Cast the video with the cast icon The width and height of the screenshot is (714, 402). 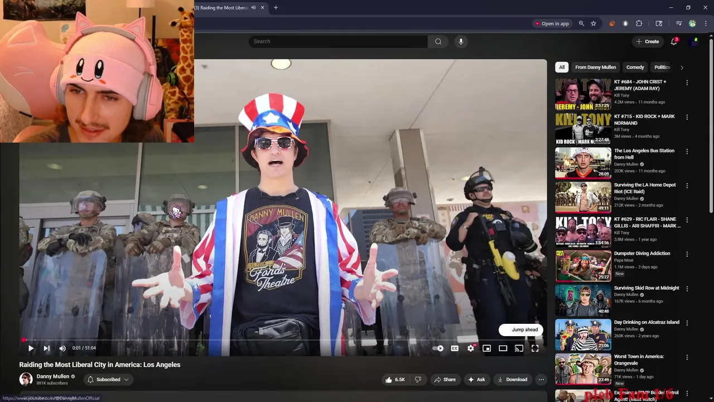[x=519, y=348]
